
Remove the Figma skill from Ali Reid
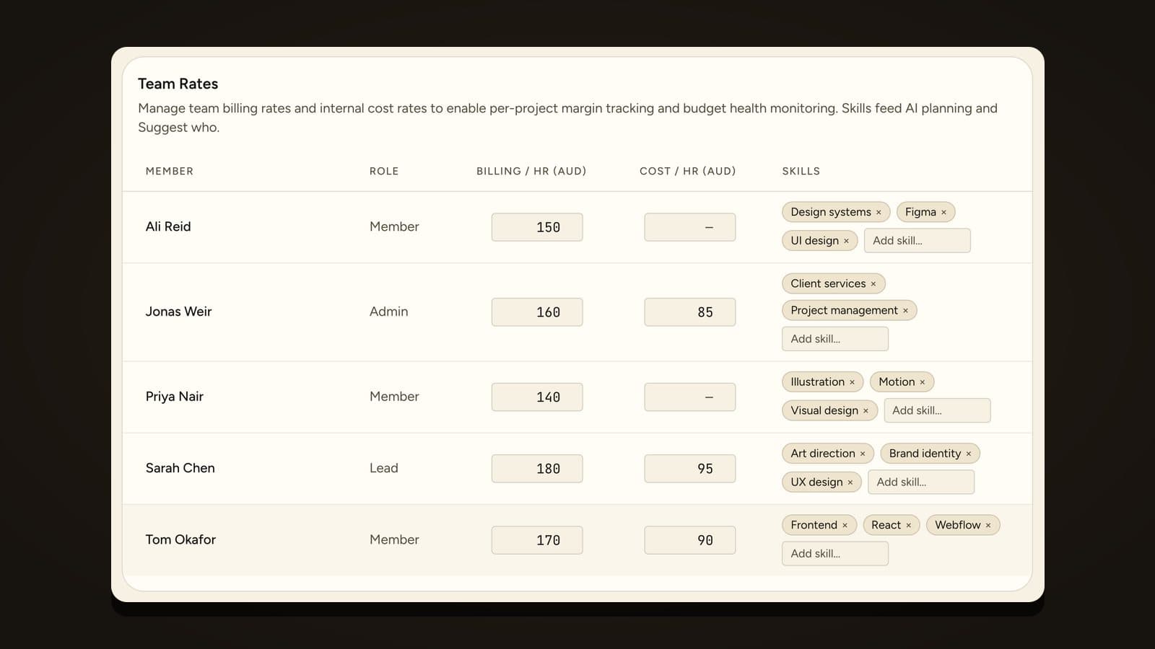pos(943,212)
